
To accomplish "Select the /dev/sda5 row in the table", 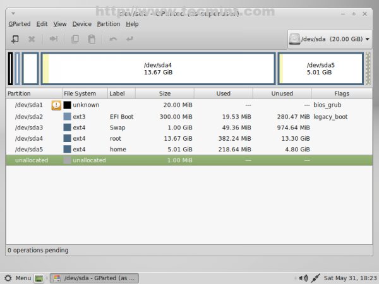I will point(189,149).
